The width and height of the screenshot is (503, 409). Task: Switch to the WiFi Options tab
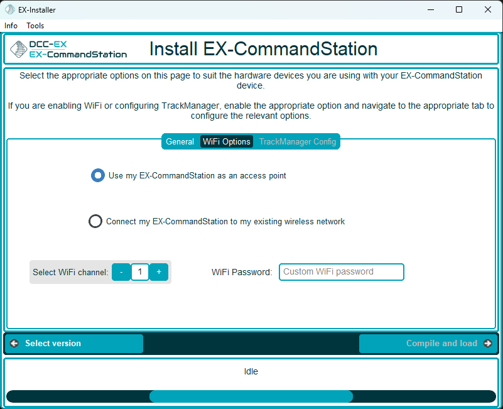point(227,141)
